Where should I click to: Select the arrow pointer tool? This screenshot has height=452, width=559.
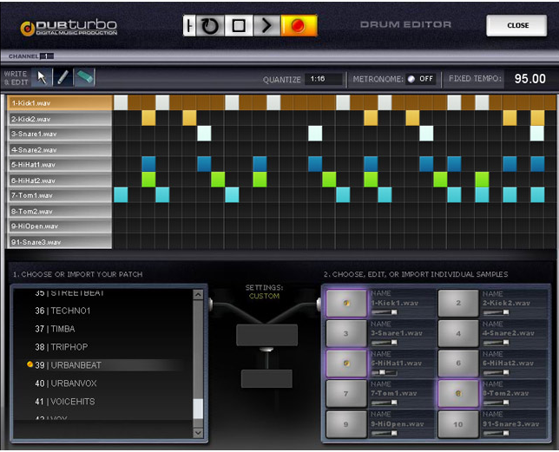pyautogui.click(x=42, y=77)
